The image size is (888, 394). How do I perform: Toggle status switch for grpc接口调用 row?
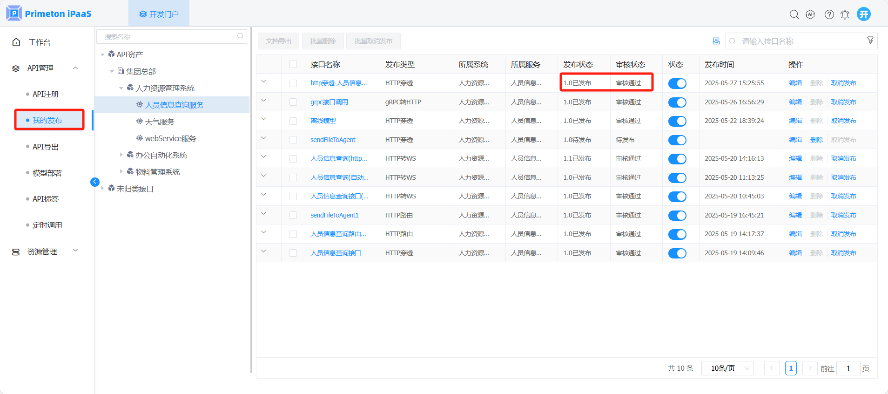(x=677, y=102)
